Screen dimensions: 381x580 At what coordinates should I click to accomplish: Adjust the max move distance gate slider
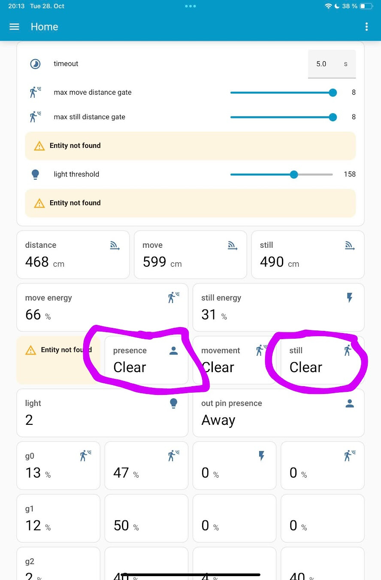point(333,92)
